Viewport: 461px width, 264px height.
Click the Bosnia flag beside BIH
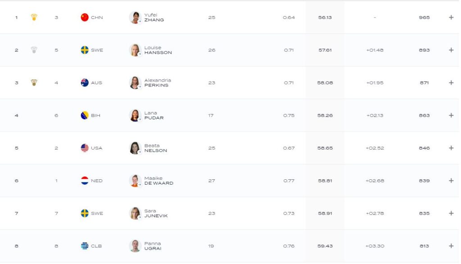[x=85, y=115]
